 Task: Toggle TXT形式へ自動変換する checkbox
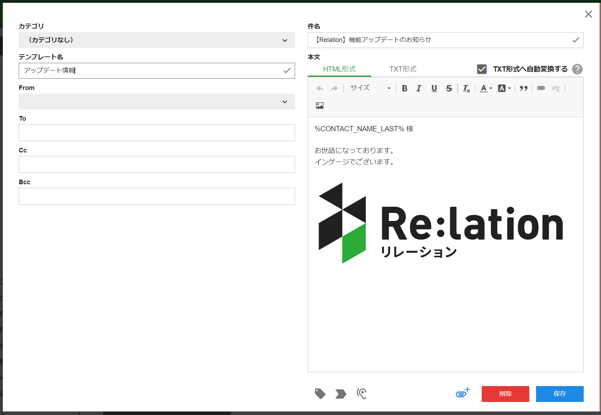coord(482,69)
